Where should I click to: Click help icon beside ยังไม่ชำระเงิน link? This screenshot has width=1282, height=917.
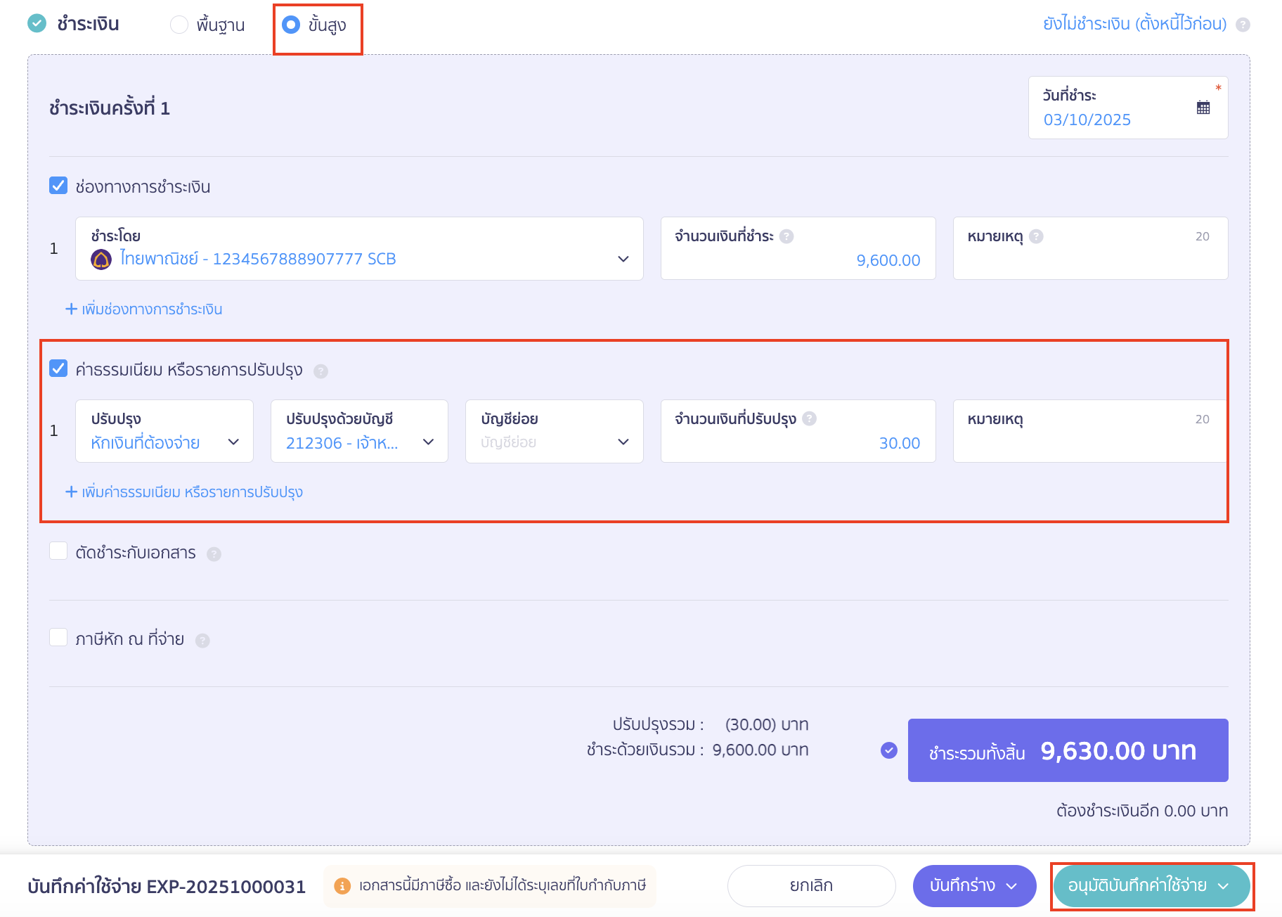(1243, 25)
